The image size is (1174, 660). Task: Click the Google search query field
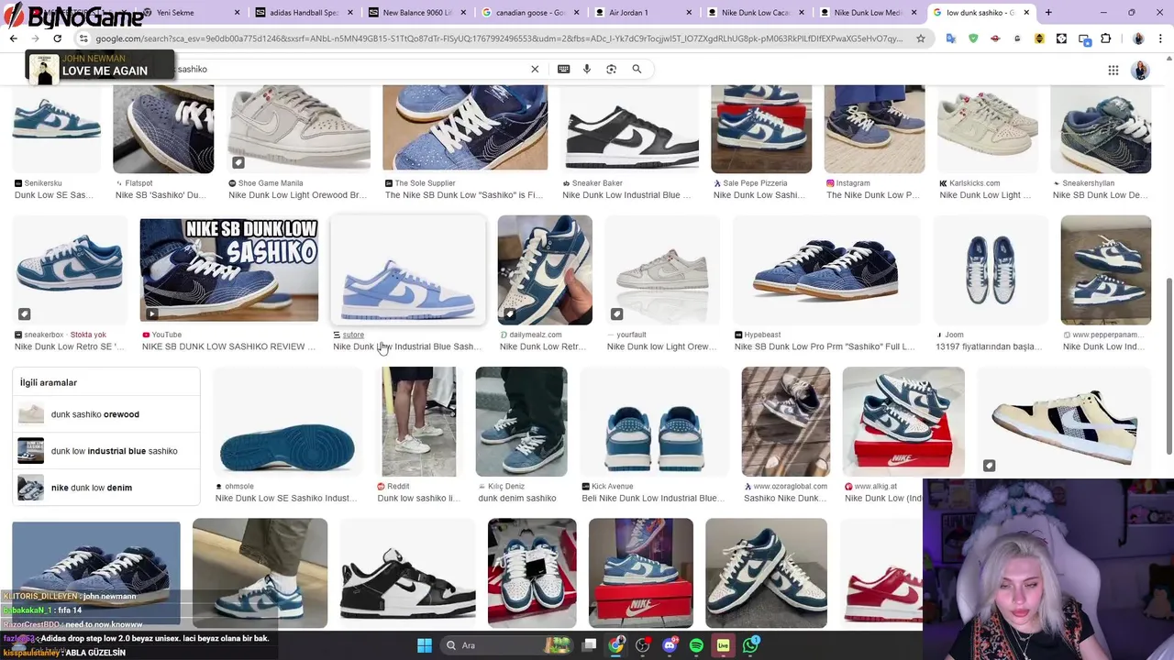click(349, 69)
